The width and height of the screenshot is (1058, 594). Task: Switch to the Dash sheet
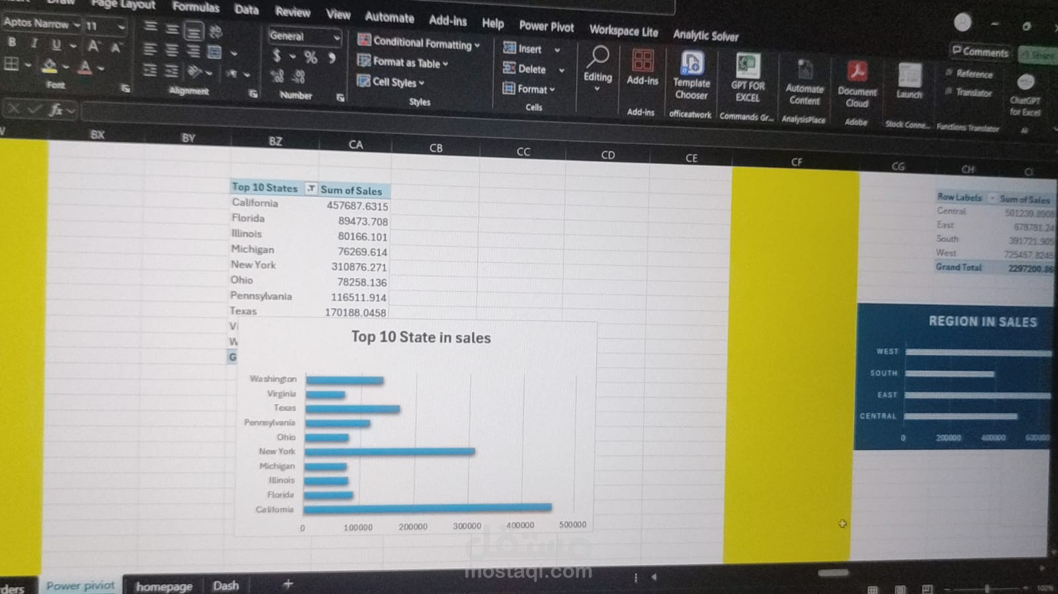(x=226, y=585)
